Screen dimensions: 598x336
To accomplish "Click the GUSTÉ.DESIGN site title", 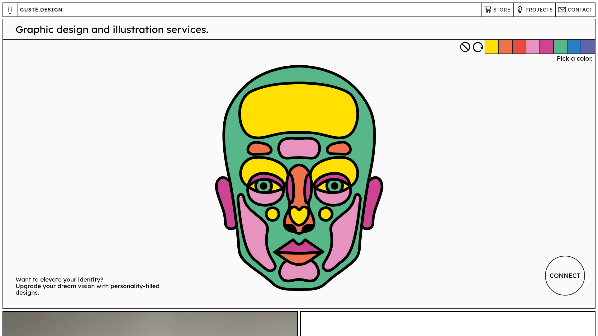I will 41,10.
